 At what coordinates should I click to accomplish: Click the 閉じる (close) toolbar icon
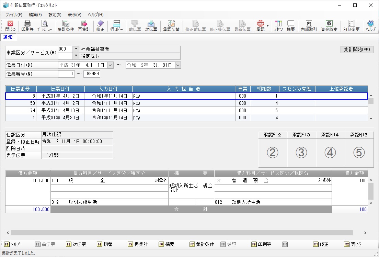10,26
